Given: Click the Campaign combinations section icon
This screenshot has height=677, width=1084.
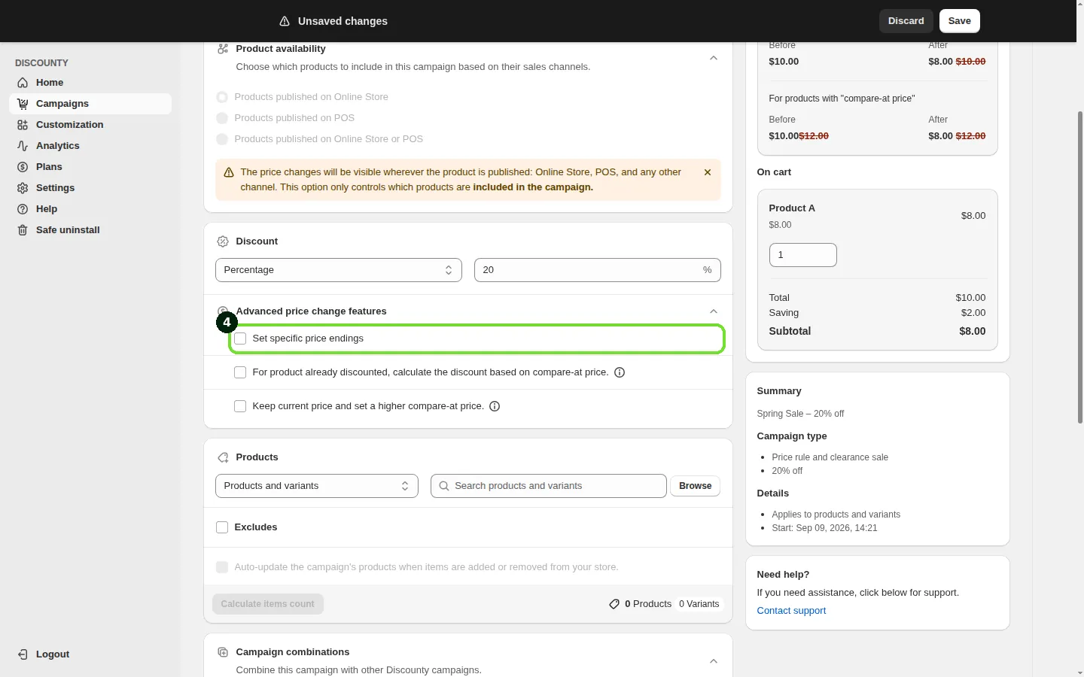Looking at the screenshot, I should [223, 652].
